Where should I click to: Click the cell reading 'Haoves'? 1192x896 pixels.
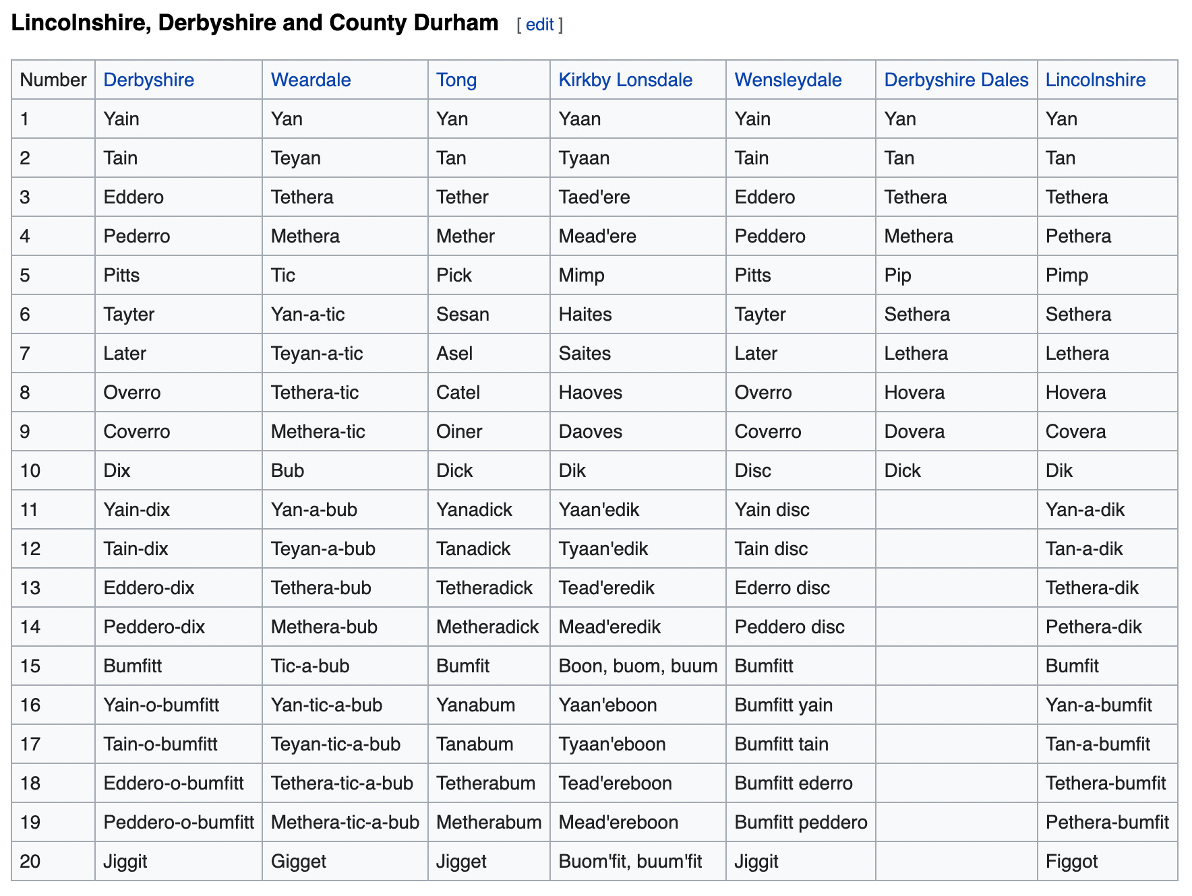point(638,393)
